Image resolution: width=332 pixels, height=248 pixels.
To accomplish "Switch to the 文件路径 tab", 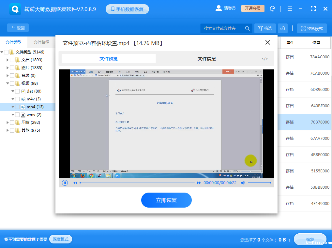I will [41, 42].
